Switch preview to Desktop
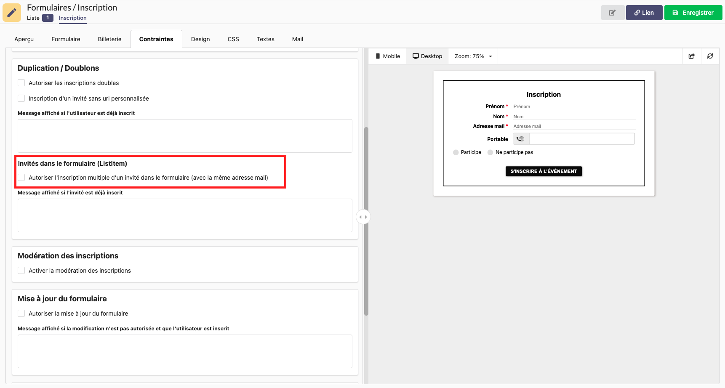 [427, 56]
